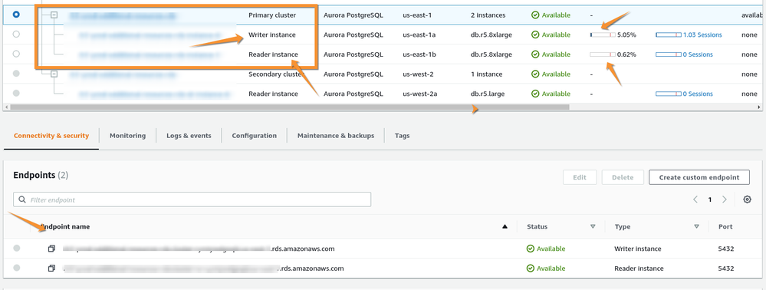Open 0 Sessions link for us-east-1b reader
Viewport: 766px width, 290px height.
pos(698,54)
